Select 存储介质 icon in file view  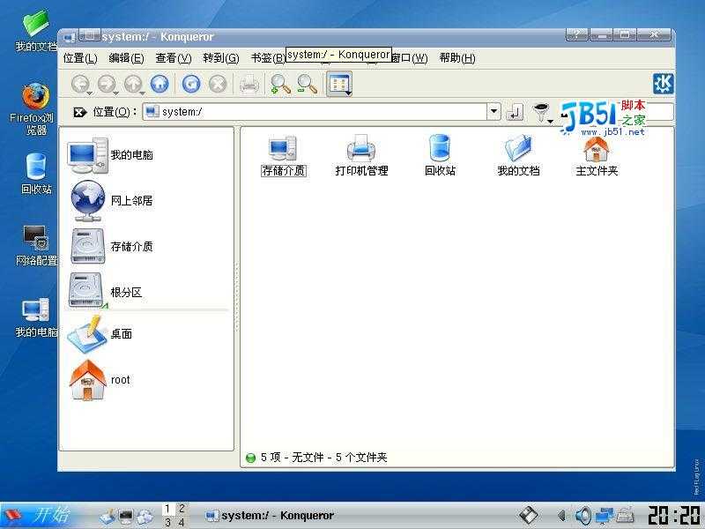pos(283,156)
